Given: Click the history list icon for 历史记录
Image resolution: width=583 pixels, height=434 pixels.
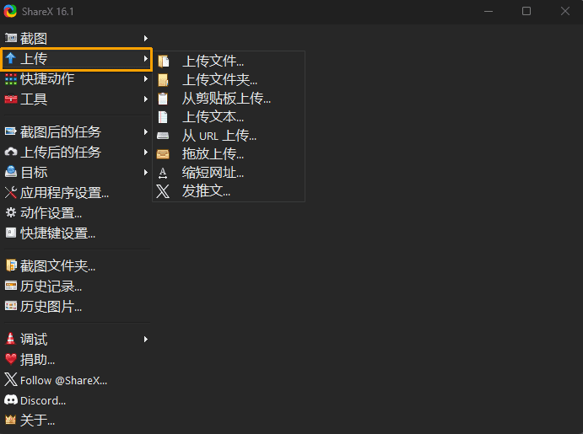Looking at the screenshot, I should click(x=11, y=286).
